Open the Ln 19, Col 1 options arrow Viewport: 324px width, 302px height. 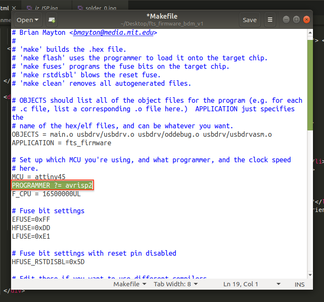[278, 284]
